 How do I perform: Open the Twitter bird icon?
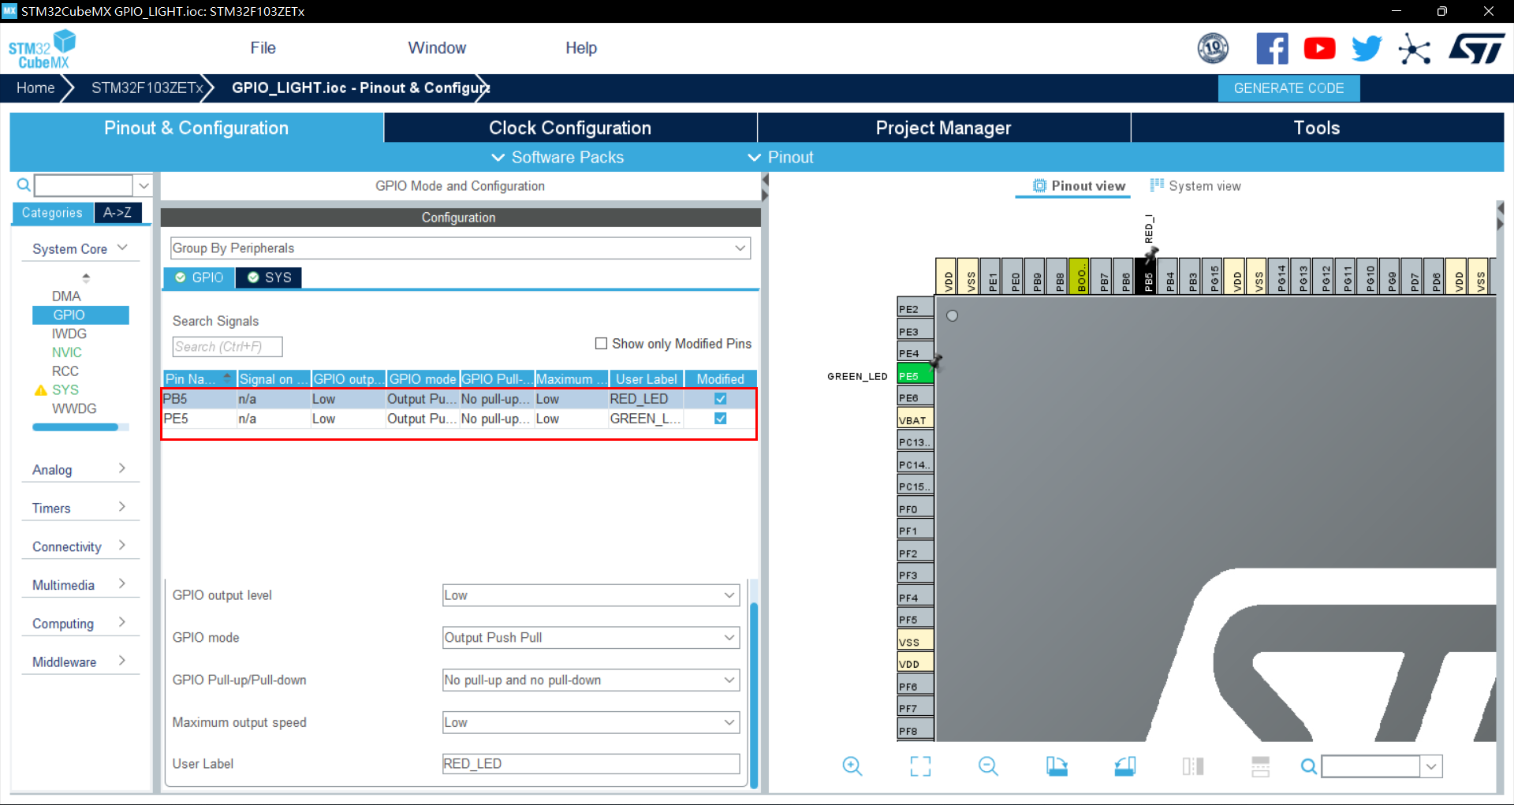tap(1367, 49)
